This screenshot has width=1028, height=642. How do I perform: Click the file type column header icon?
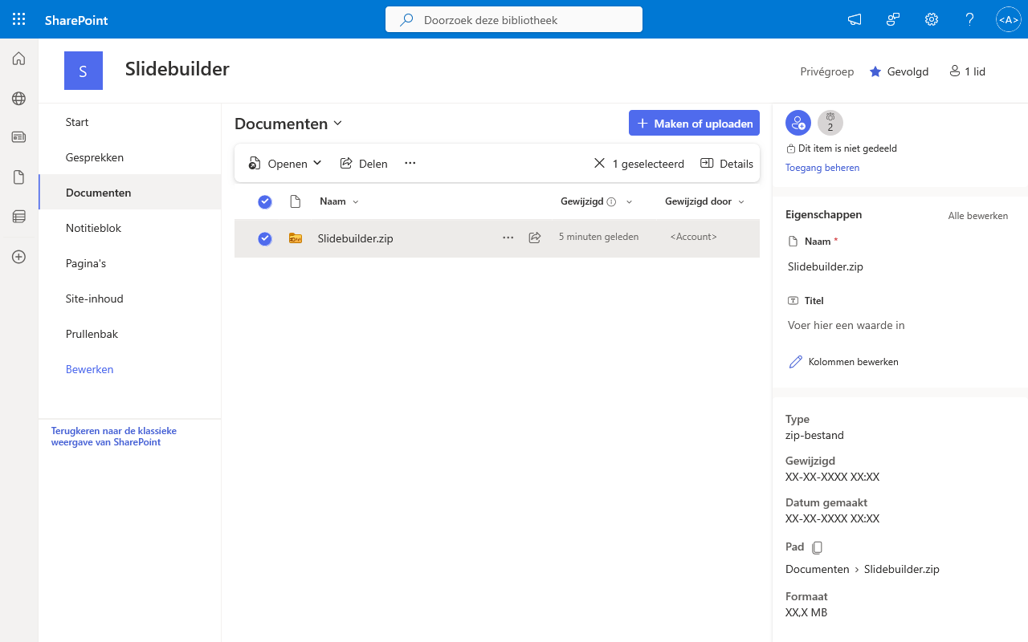[296, 202]
